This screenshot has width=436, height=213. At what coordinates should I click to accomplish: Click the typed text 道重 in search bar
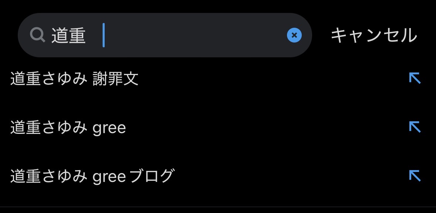click(x=68, y=35)
